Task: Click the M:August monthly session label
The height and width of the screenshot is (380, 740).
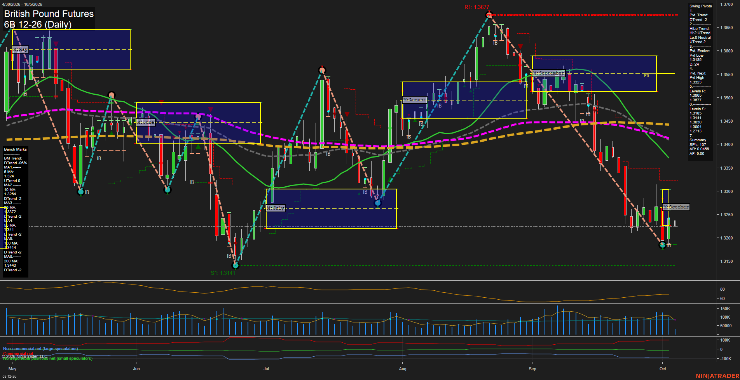Action: (x=415, y=100)
